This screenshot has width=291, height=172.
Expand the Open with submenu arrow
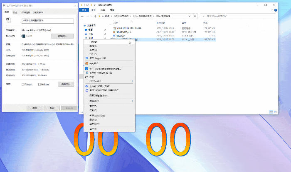point(132,81)
